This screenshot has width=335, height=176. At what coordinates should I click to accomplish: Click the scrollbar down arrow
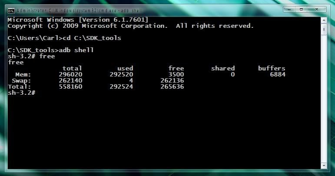324,166
